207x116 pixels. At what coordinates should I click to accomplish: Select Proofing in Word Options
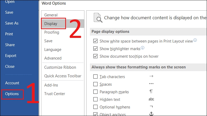(52, 32)
